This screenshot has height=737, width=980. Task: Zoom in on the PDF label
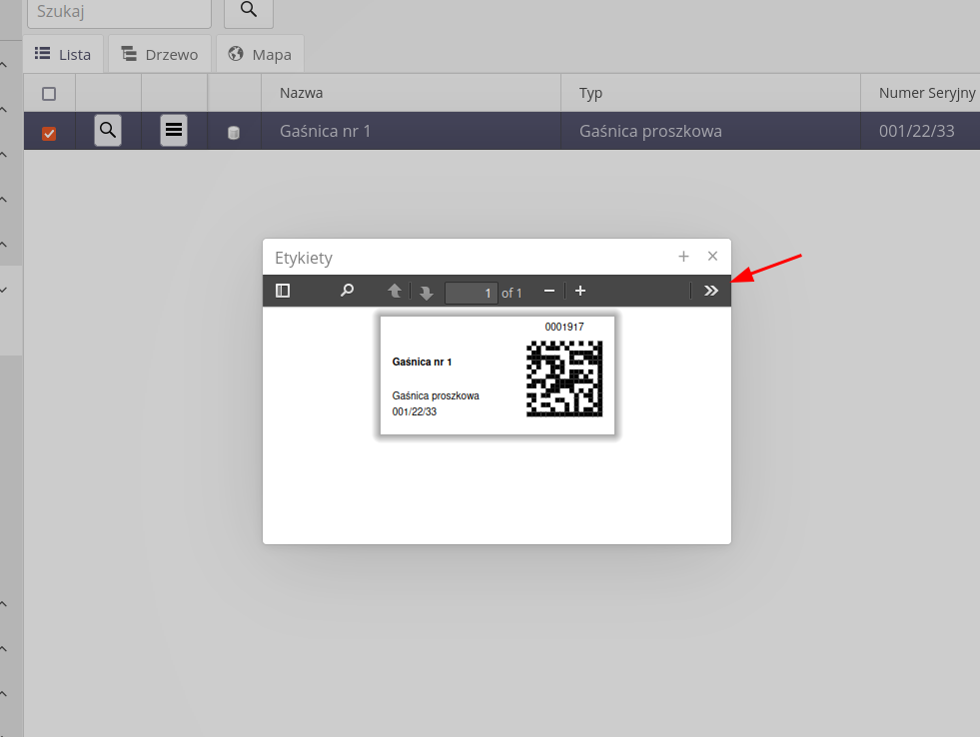pyautogui.click(x=580, y=291)
